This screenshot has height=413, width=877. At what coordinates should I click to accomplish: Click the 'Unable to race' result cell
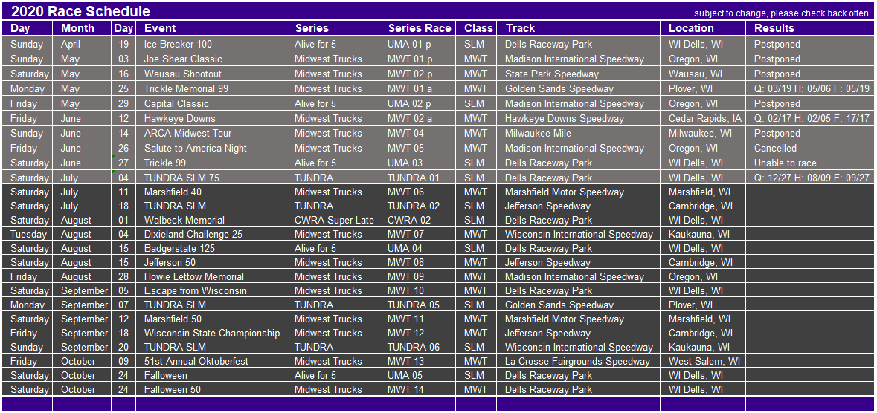tap(809, 163)
